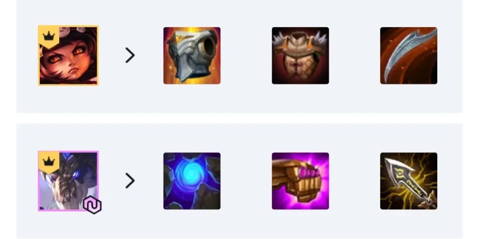Viewport: 478px width, 239px height.
Task: Expand the chevron beside the pink-bordered champion
Action: [130, 180]
